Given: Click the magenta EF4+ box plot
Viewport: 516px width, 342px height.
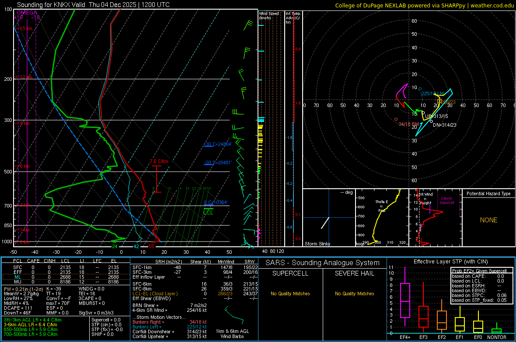Looking at the screenshot, I should point(405,297).
